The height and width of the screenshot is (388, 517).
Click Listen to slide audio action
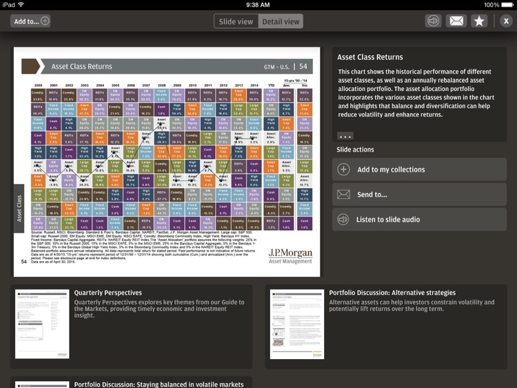419,220
